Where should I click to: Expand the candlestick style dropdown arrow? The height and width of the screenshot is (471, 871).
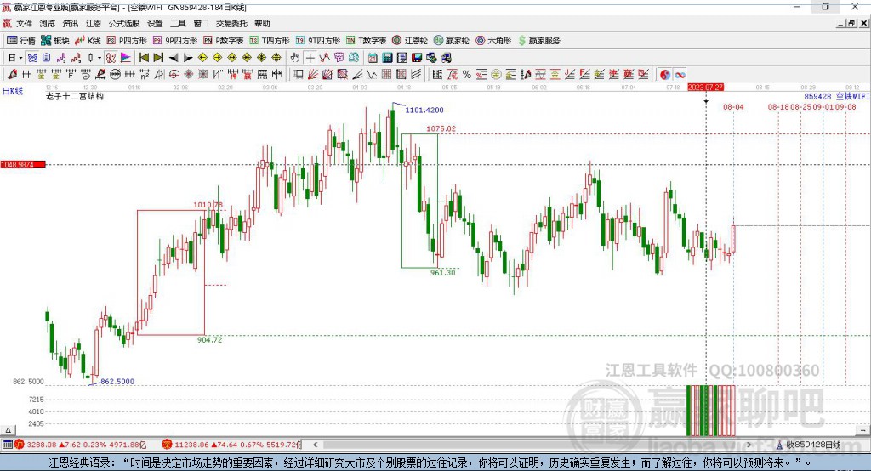(x=100, y=58)
